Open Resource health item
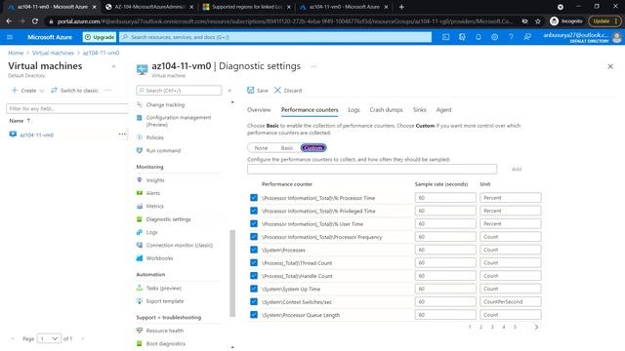Image resolution: width=625 pixels, height=351 pixels. tap(165, 331)
